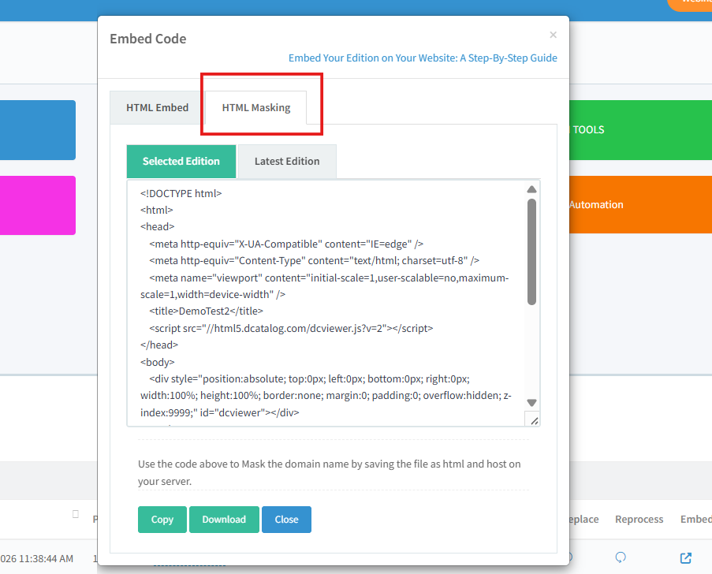The image size is (712, 574).
Task: Click the Reprocess circular arrow icon
Action: [621, 557]
